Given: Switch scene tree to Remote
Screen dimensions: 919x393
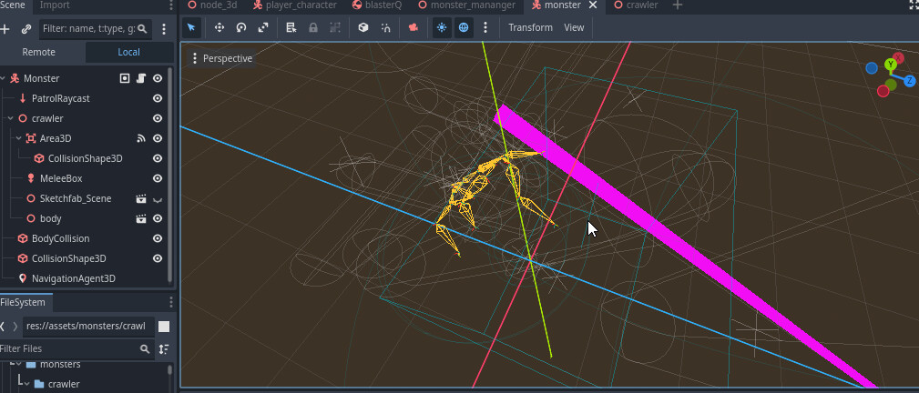Looking at the screenshot, I should (38, 53).
